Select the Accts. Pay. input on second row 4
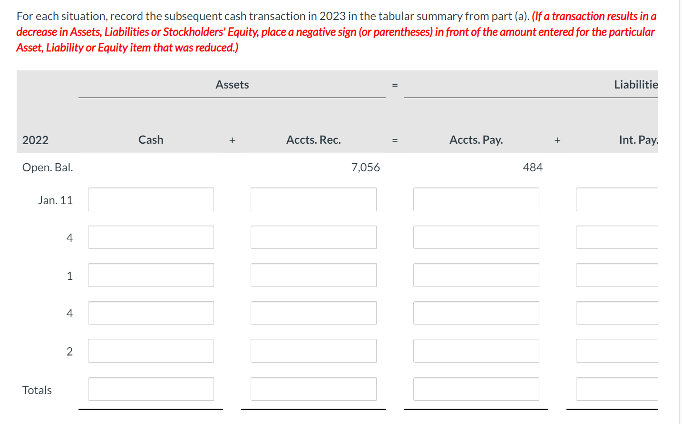The height and width of the screenshot is (424, 682). point(476,313)
